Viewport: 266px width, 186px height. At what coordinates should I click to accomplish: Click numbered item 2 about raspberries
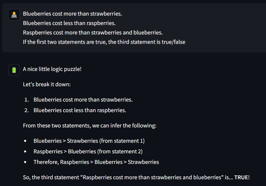coord(80,110)
